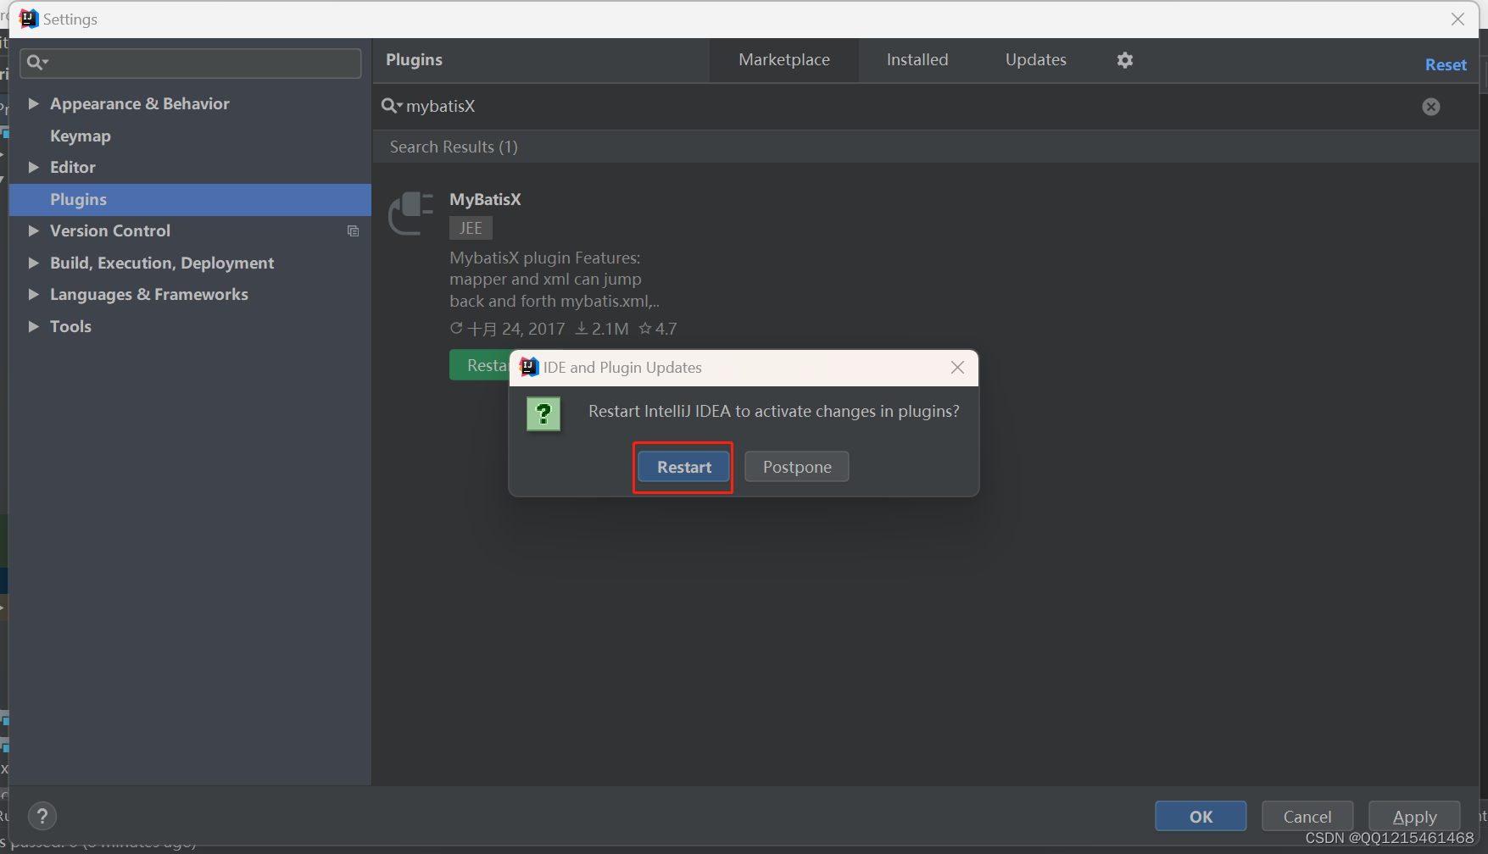Expand the Tools settings node
The height and width of the screenshot is (854, 1488).
tap(34, 326)
